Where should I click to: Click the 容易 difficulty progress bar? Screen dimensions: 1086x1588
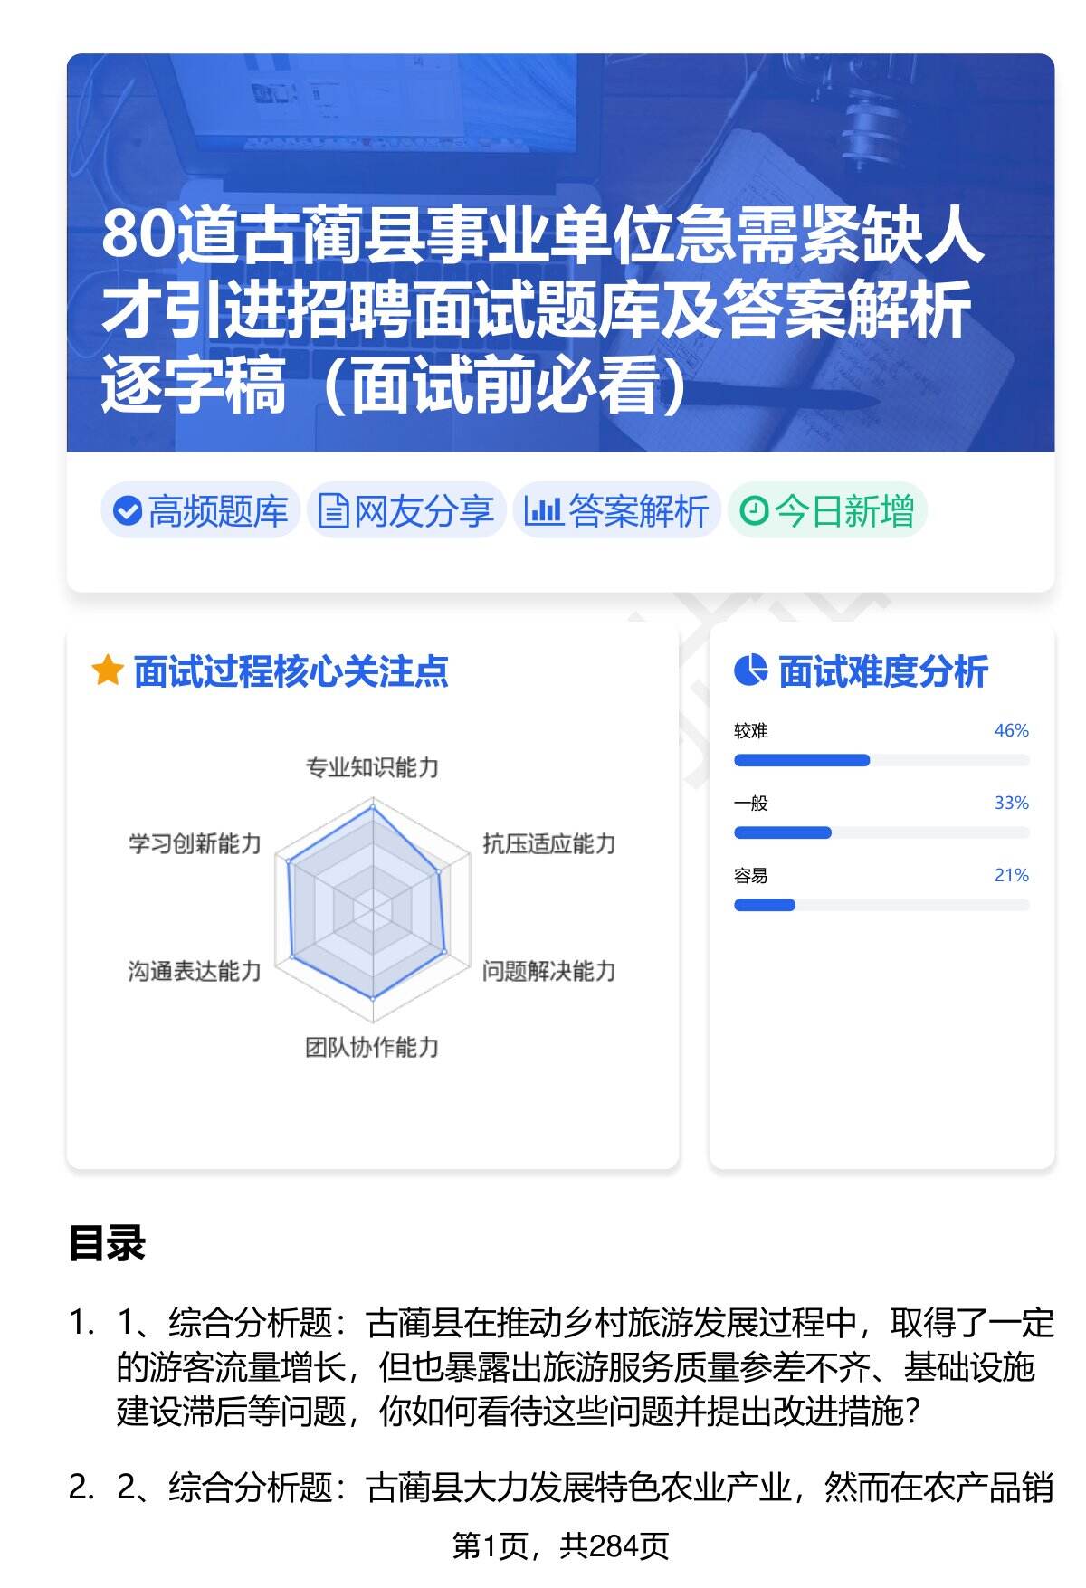pyautogui.click(x=881, y=905)
